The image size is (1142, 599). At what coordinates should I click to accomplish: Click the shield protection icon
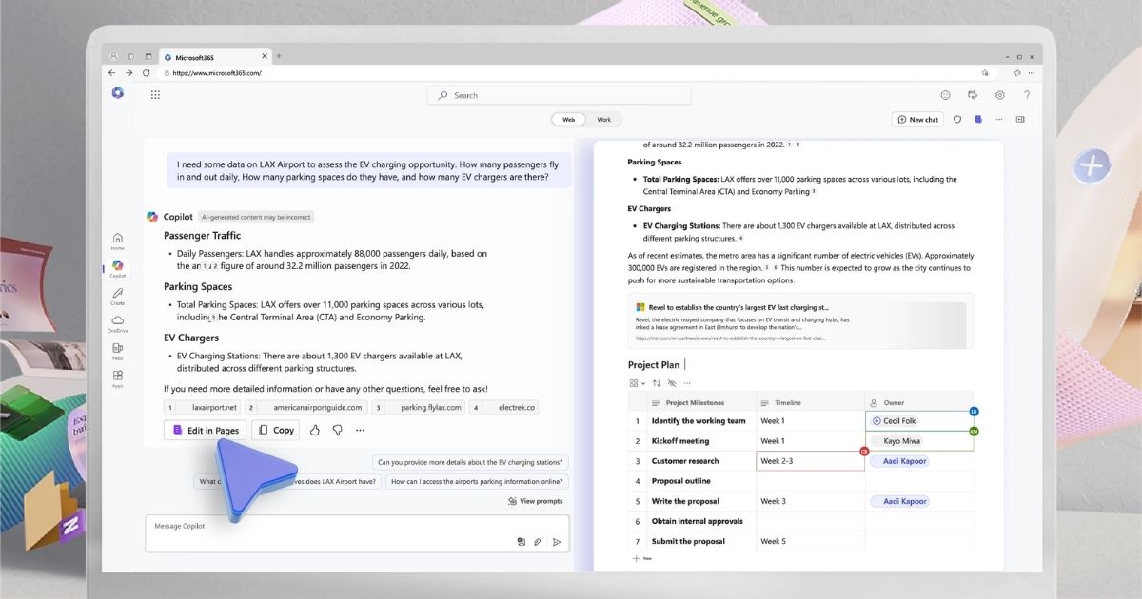957,120
